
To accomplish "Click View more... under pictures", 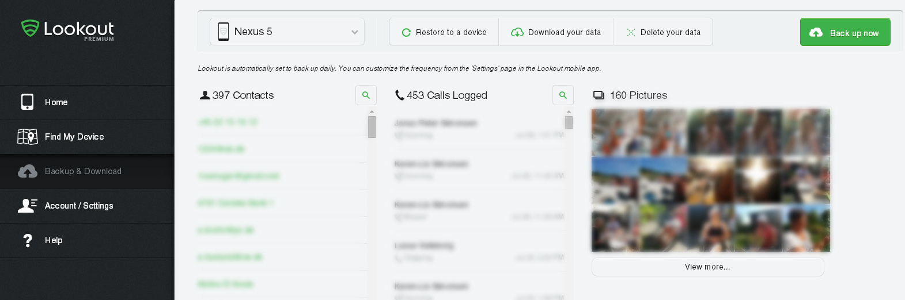I will tap(707, 267).
